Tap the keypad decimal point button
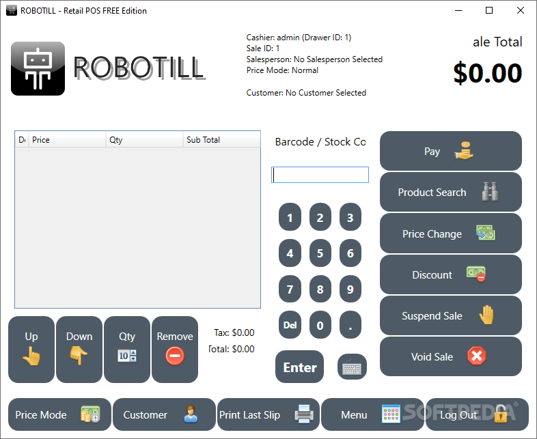Screen dimensions: 537x439 point(350,325)
